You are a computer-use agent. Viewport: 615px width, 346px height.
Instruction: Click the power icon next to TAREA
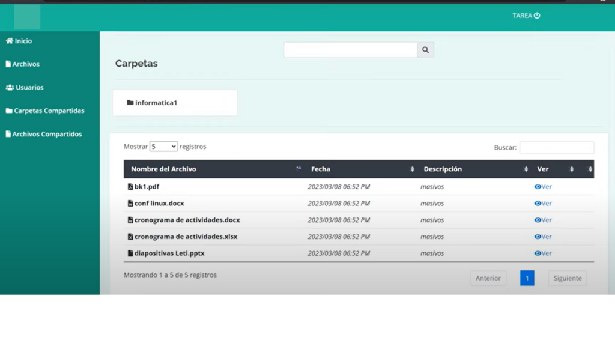[x=537, y=16]
